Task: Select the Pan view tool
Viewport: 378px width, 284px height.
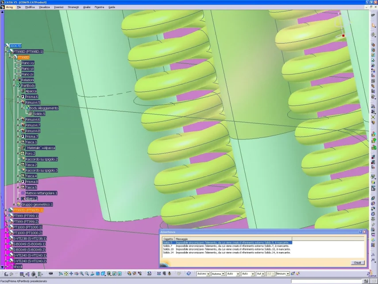Action: click(x=71, y=274)
